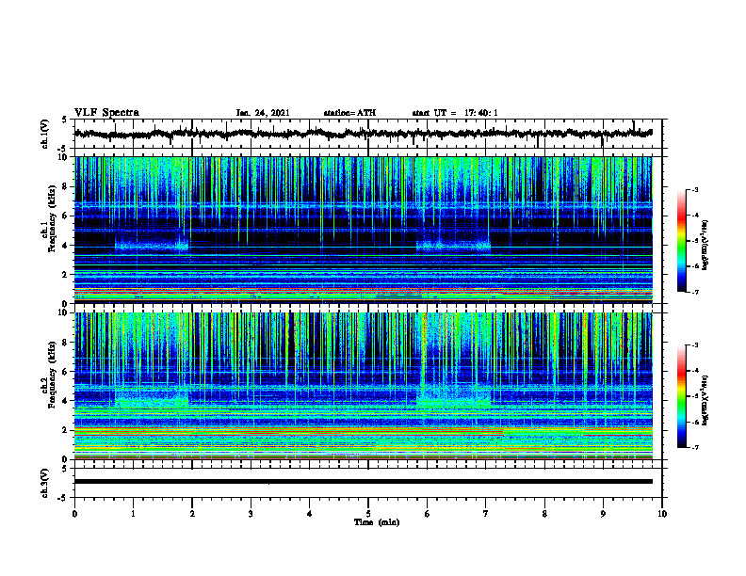Click the "start UT = 17:40: 1" text

pos(455,113)
